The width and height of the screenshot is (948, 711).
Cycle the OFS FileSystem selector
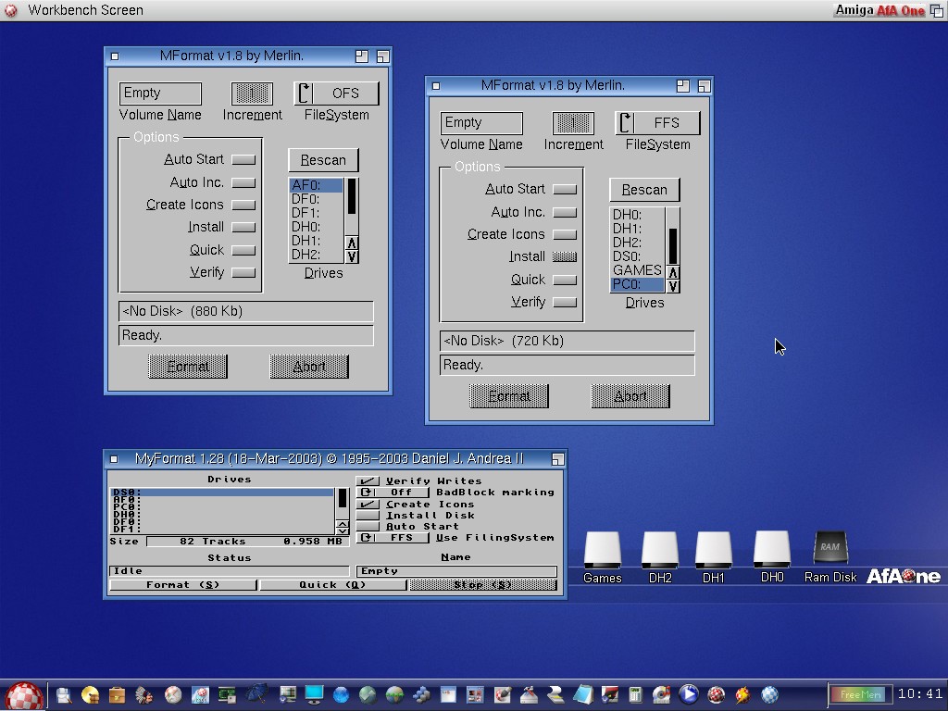337,94
